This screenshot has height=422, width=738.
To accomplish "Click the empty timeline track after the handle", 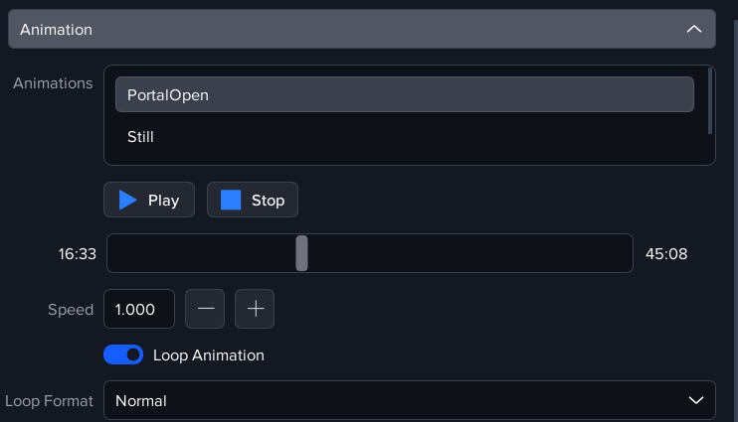I will [x=467, y=253].
